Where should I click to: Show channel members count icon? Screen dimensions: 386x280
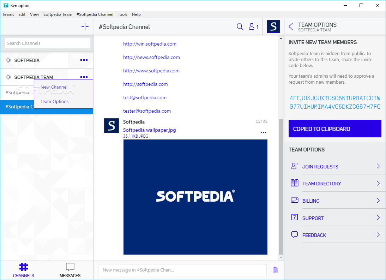coord(254,26)
